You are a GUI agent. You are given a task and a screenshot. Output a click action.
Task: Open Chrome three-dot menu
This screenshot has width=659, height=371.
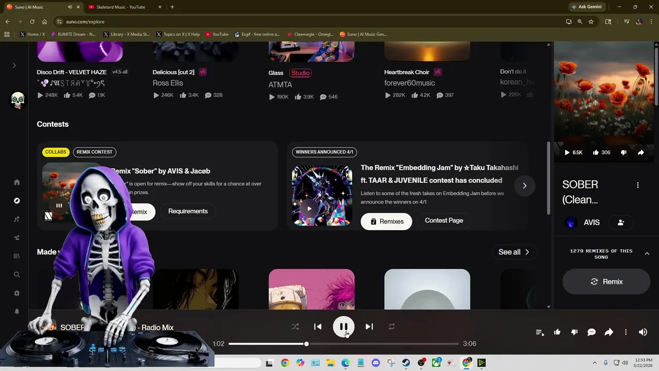point(651,22)
